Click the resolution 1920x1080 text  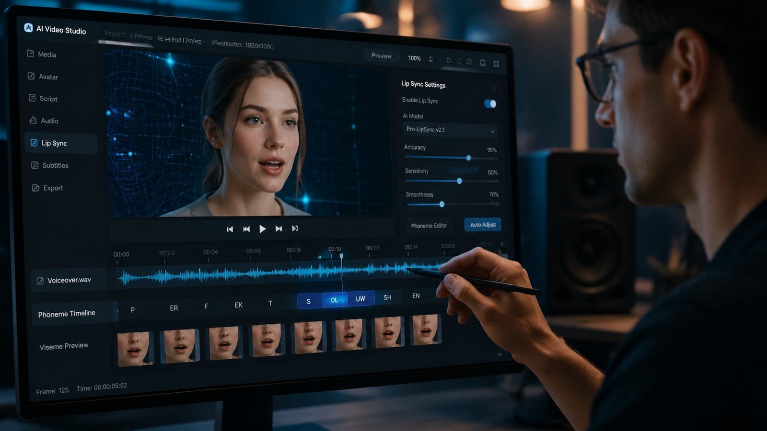click(x=243, y=45)
